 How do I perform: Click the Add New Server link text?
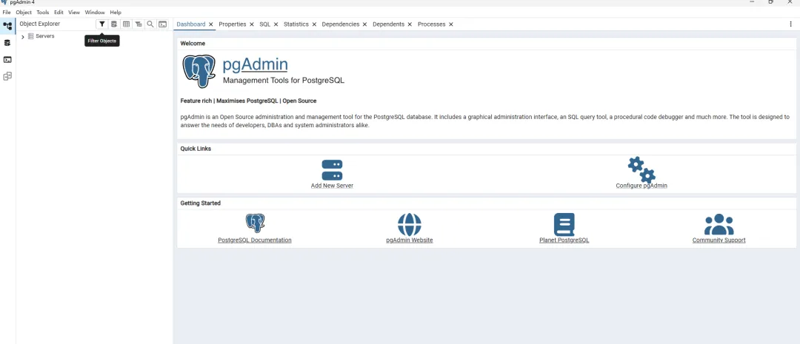(332, 186)
